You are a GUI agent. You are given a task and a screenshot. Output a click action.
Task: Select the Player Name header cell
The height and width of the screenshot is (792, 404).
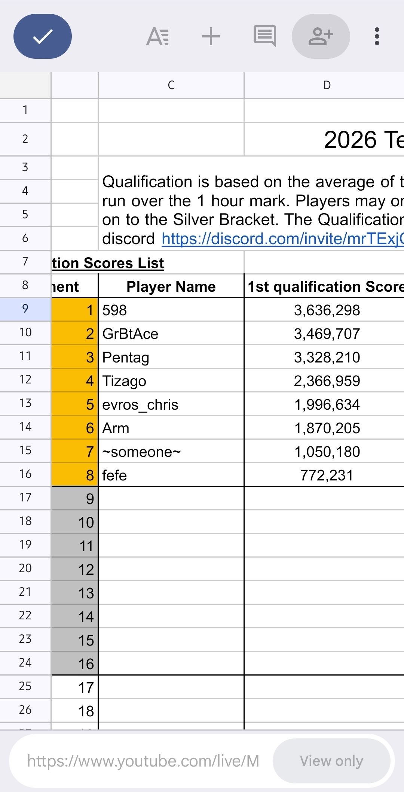point(171,286)
